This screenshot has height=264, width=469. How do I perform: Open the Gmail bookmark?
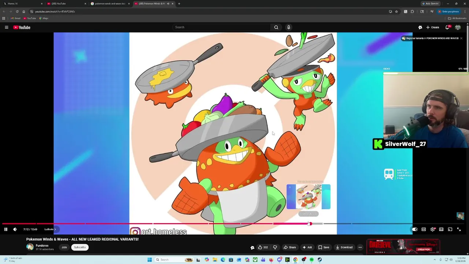(15, 18)
